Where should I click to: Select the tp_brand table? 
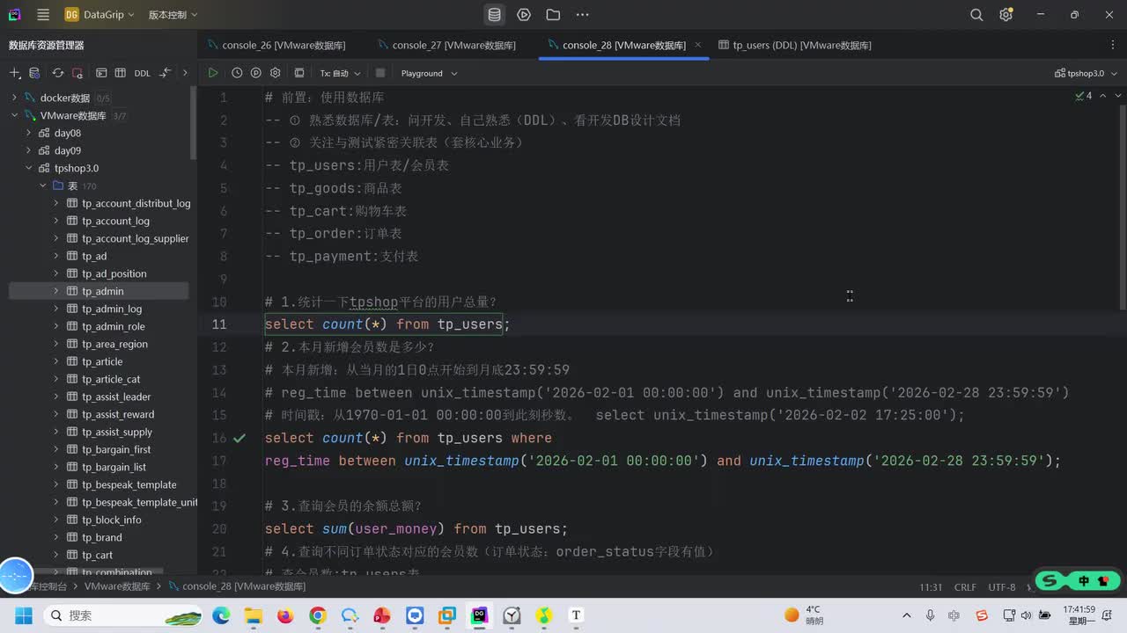102,537
